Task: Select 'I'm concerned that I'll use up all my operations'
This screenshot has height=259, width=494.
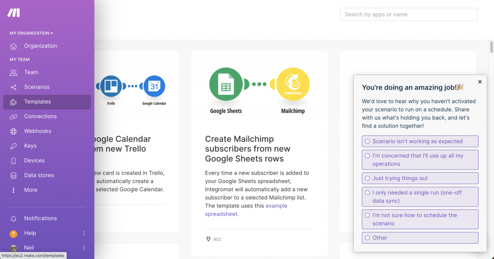Action: [x=420, y=160]
